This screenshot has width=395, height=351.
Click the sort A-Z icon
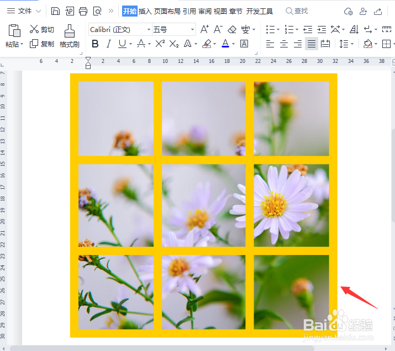point(354,29)
